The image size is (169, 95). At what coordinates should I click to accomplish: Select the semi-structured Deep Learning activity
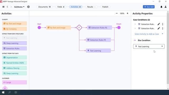[15, 43]
